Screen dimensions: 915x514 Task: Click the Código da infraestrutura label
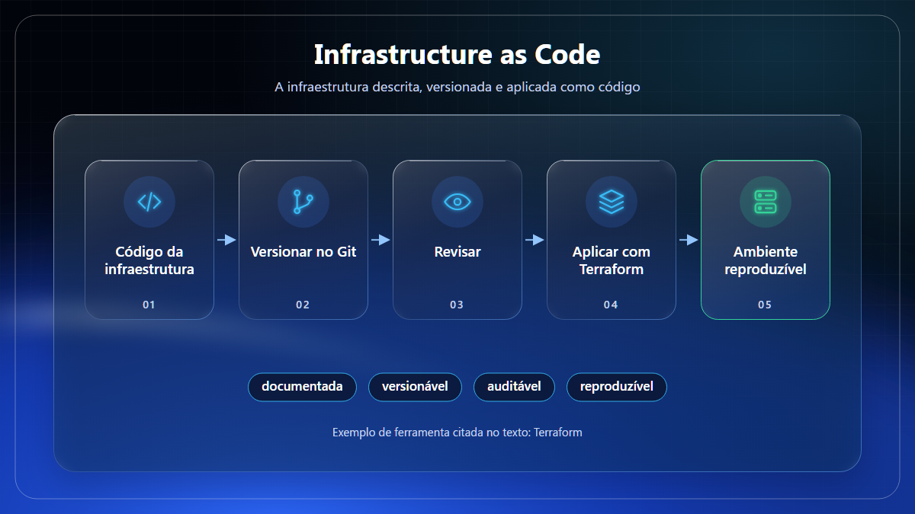tap(149, 260)
